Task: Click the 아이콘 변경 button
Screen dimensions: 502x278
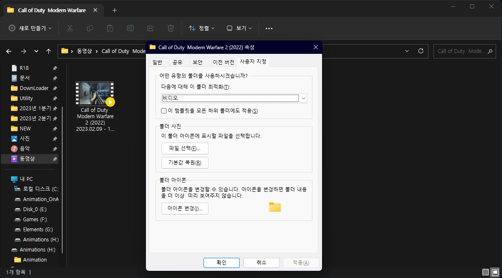Action: tap(185, 209)
